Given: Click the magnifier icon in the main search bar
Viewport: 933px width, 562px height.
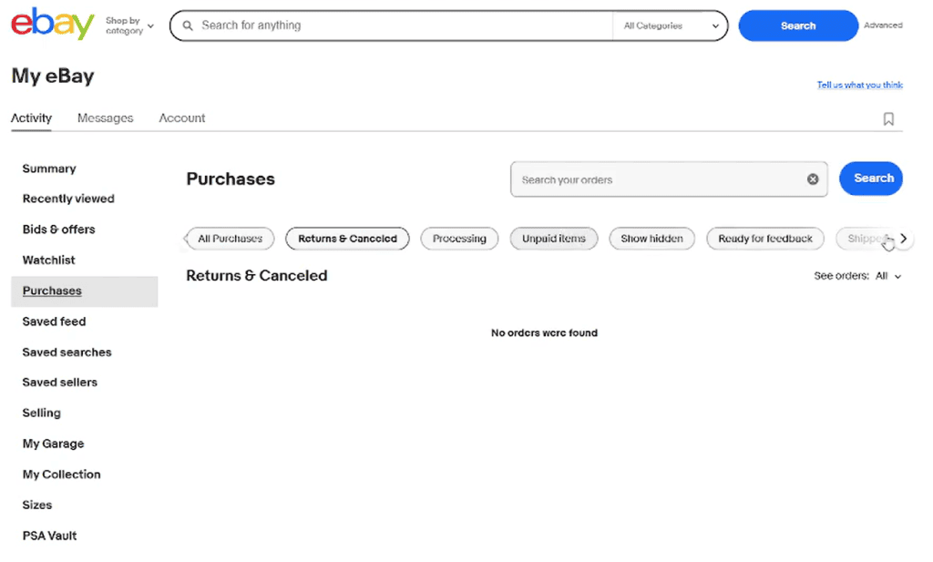Looking at the screenshot, I should point(188,26).
